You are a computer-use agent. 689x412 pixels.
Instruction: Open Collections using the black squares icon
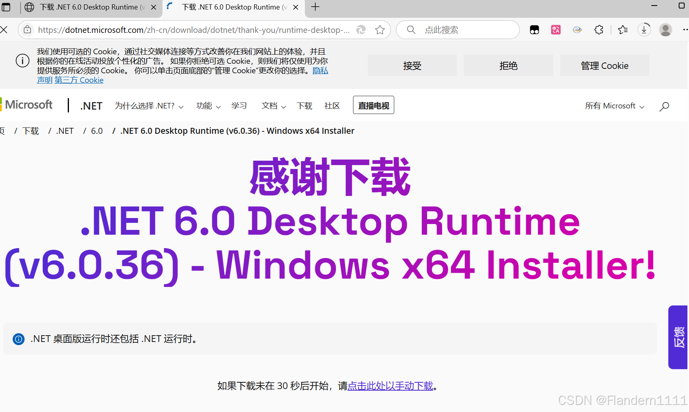pyautogui.click(x=534, y=29)
